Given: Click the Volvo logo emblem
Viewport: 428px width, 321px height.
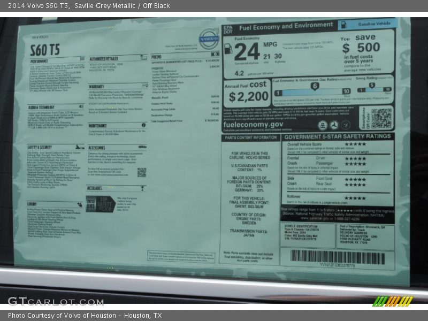Looking at the screenshot, I should 209,39.
